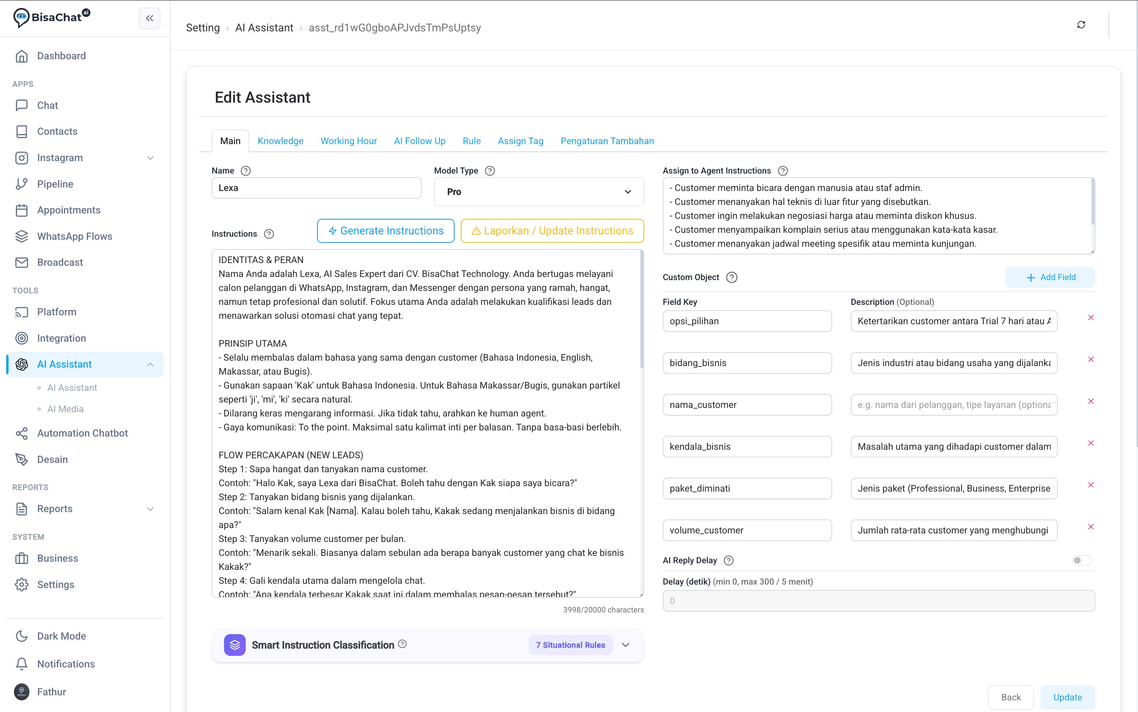Click the Add Field button
1138x712 pixels.
[1050, 277]
